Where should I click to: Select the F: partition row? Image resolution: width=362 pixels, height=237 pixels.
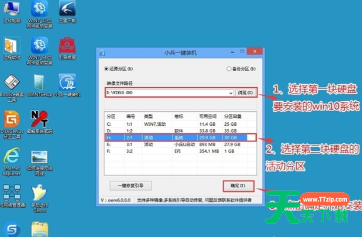(x=180, y=151)
